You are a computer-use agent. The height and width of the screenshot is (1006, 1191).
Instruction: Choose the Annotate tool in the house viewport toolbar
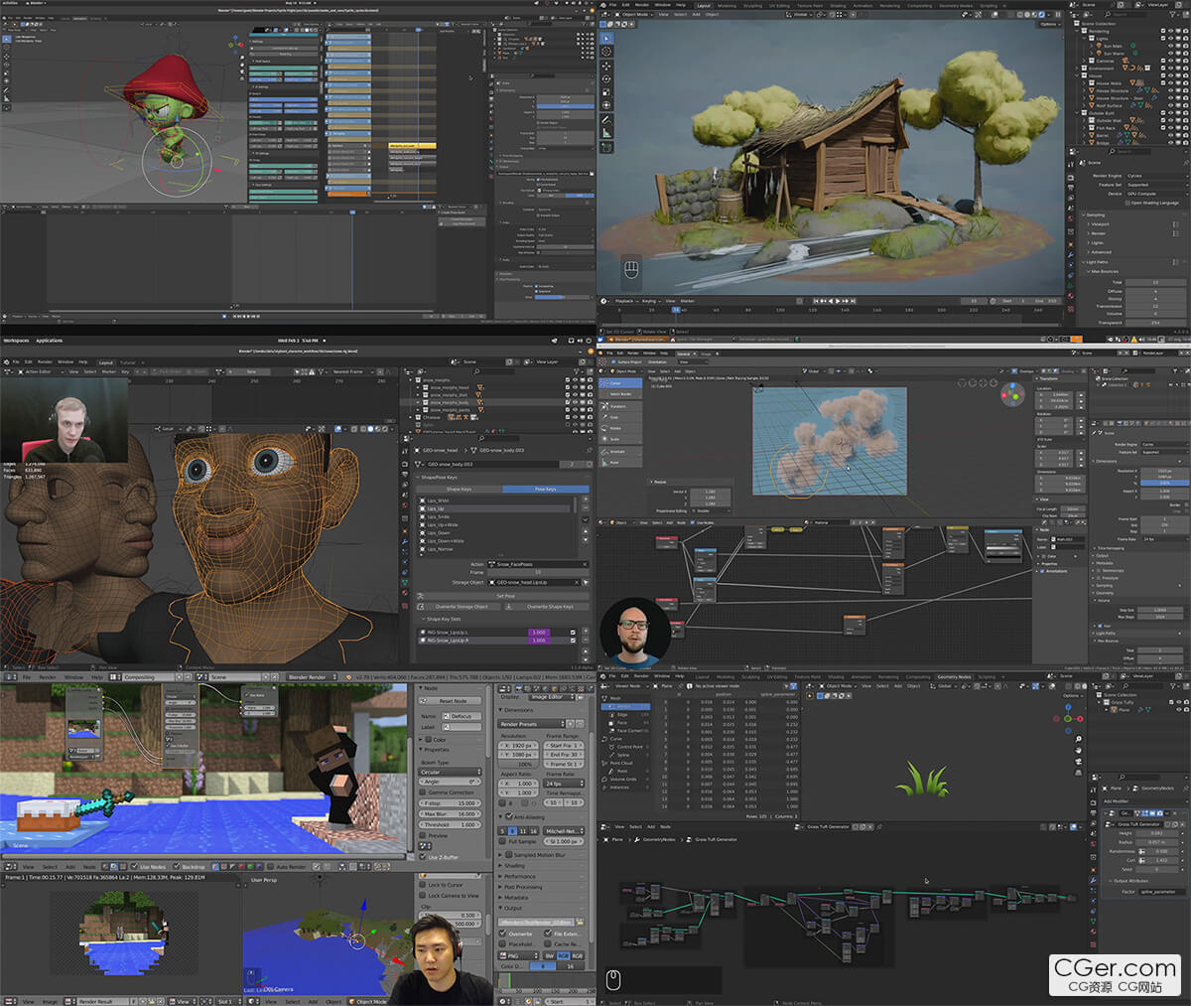pyautogui.click(x=606, y=119)
